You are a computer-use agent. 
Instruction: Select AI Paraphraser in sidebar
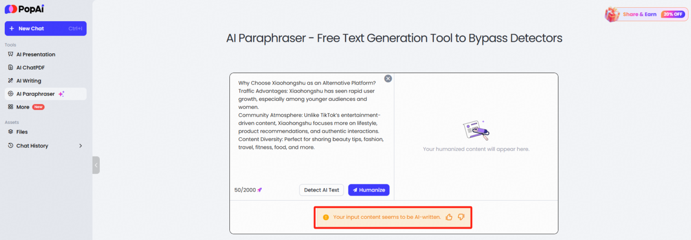(x=46, y=94)
